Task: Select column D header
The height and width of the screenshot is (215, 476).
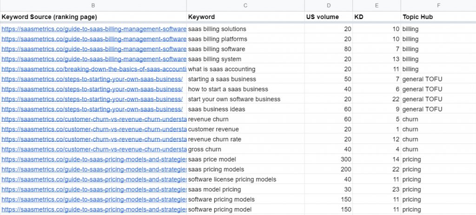Action: pos(329,5)
